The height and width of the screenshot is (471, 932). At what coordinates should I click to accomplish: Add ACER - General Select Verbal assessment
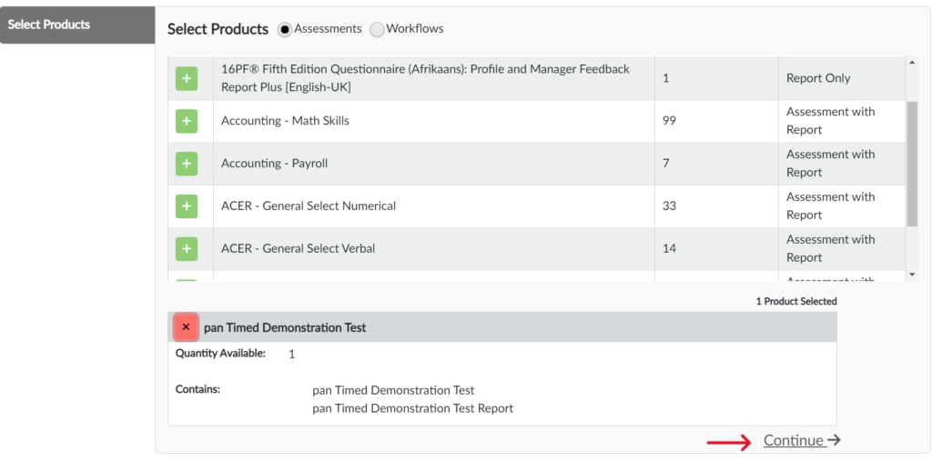[x=187, y=249]
